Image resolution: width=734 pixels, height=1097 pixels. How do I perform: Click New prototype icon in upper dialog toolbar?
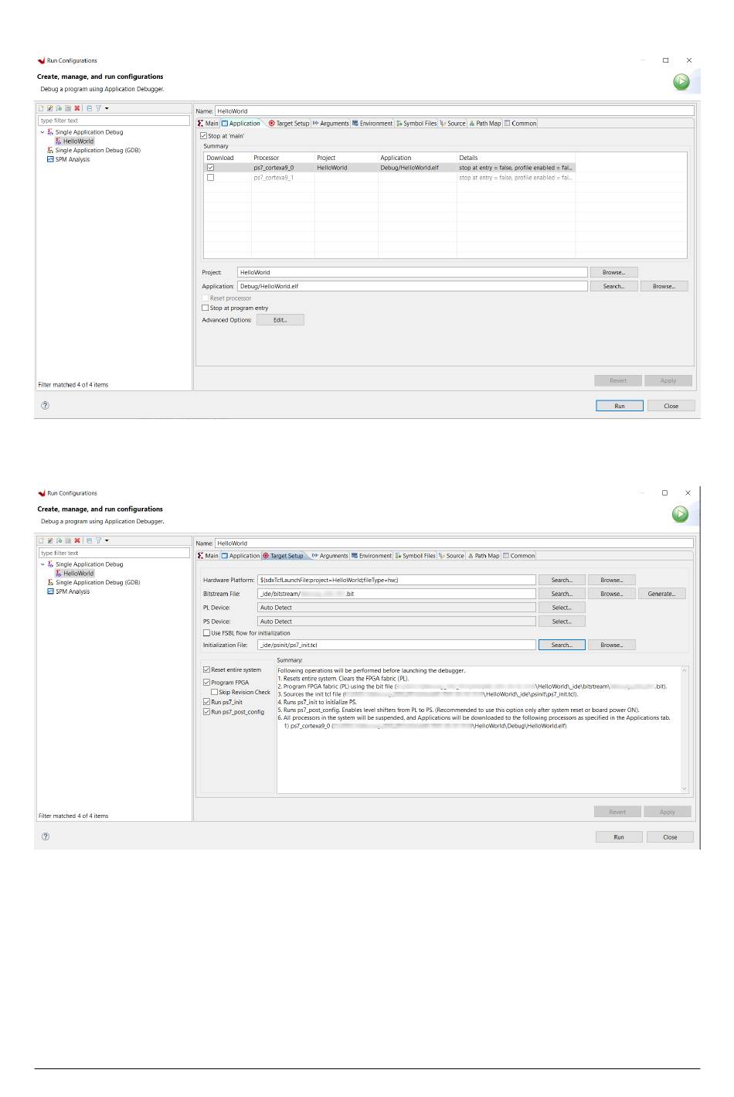pos(50,108)
